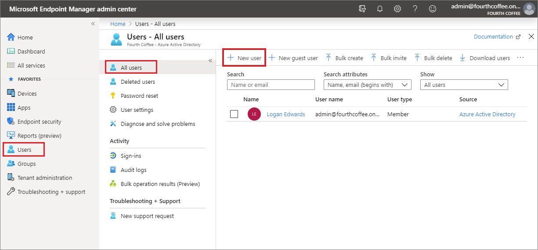Collapse the left navigation sidebar
This screenshot has width=538, height=250.
point(93,24)
